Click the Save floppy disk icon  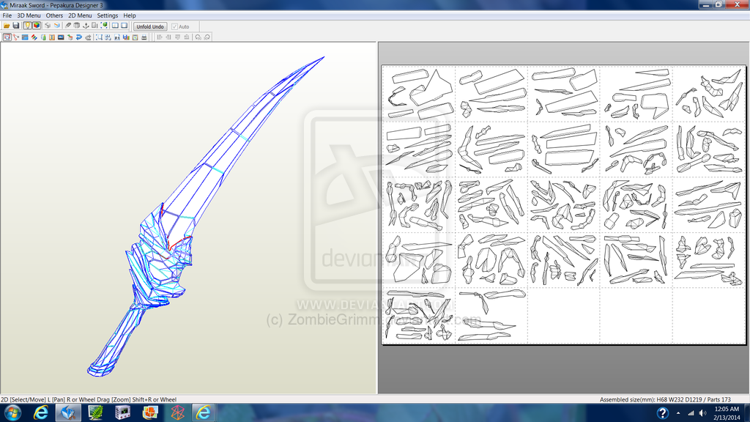[16, 26]
